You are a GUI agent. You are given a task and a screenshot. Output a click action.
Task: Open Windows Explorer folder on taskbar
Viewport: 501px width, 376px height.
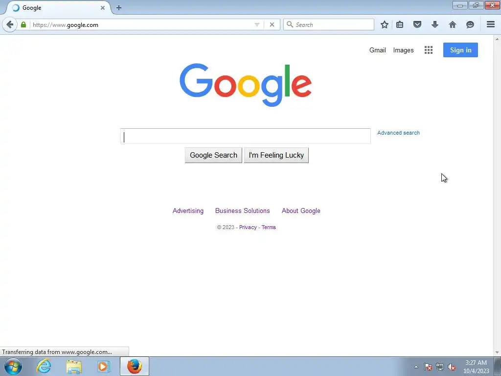pyautogui.click(x=74, y=366)
